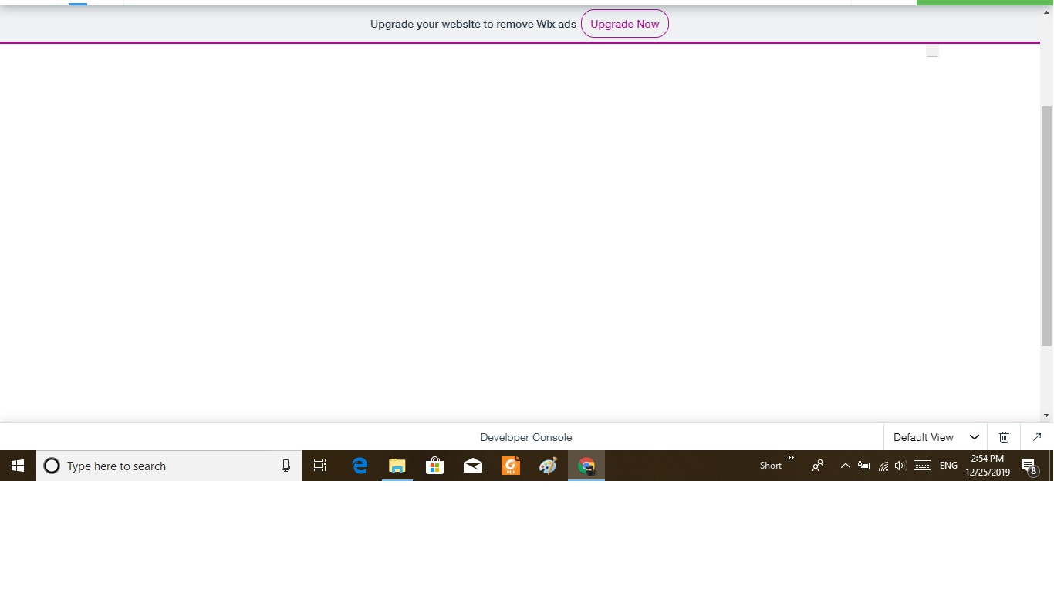Open the People icon in tray

click(x=818, y=466)
